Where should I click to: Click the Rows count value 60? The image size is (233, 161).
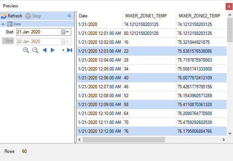[x=24, y=151]
